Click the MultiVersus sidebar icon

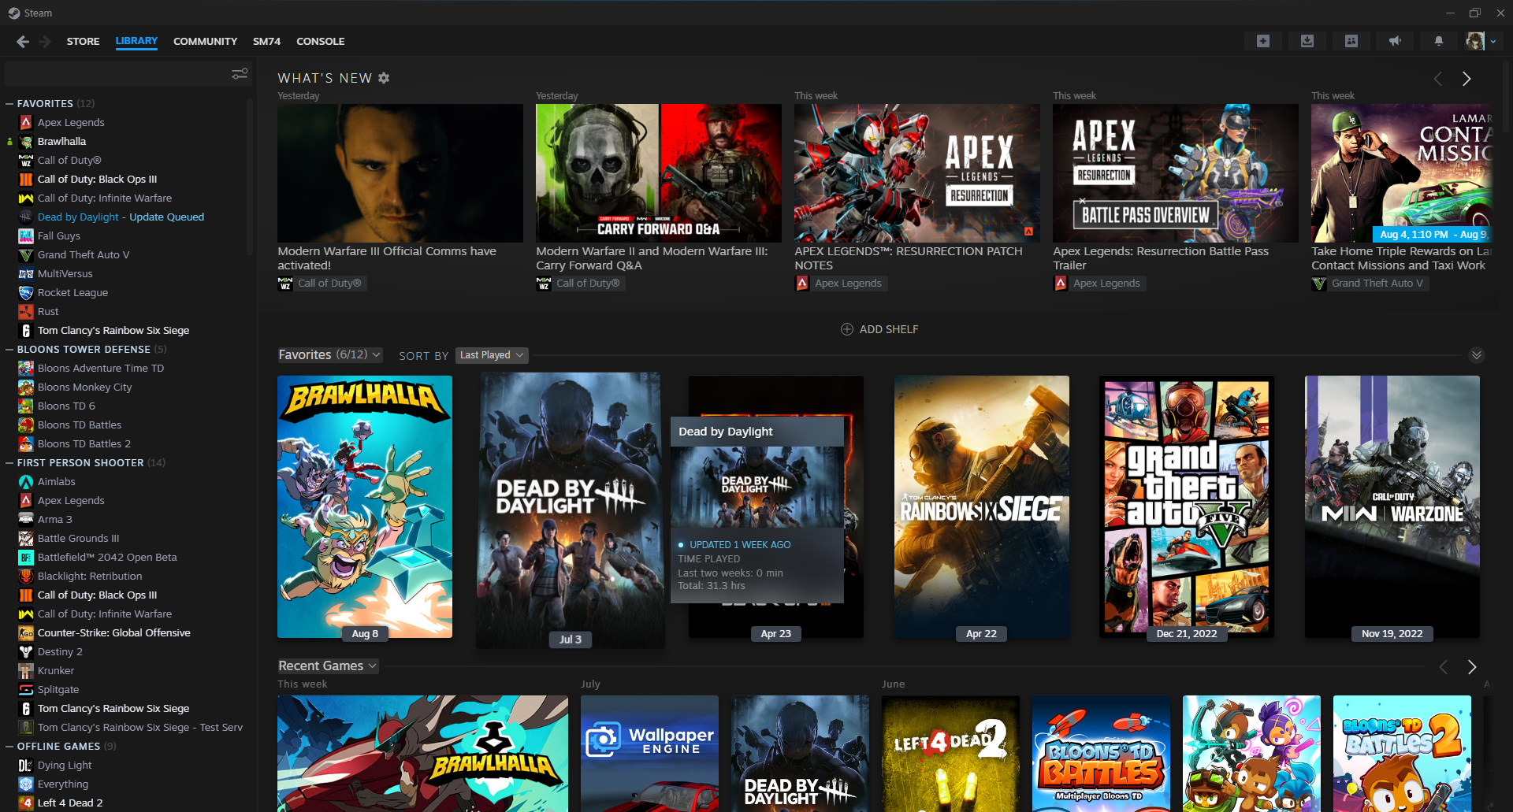[26, 273]
